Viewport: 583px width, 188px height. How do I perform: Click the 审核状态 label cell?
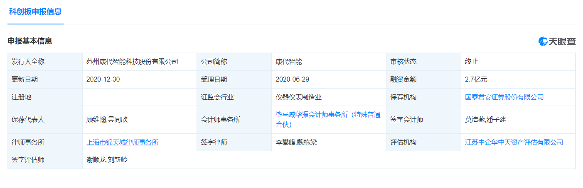click(423, 62)
